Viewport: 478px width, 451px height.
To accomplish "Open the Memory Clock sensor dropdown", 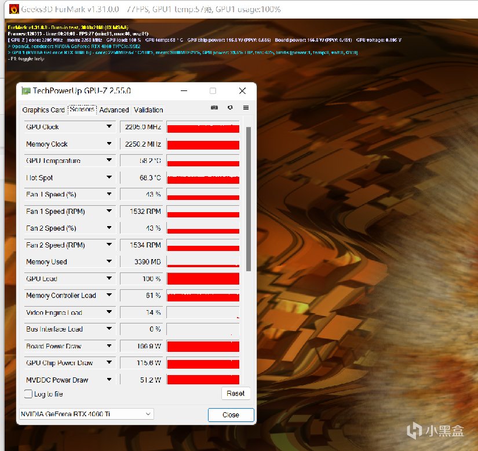I will [x=109, y=144].
